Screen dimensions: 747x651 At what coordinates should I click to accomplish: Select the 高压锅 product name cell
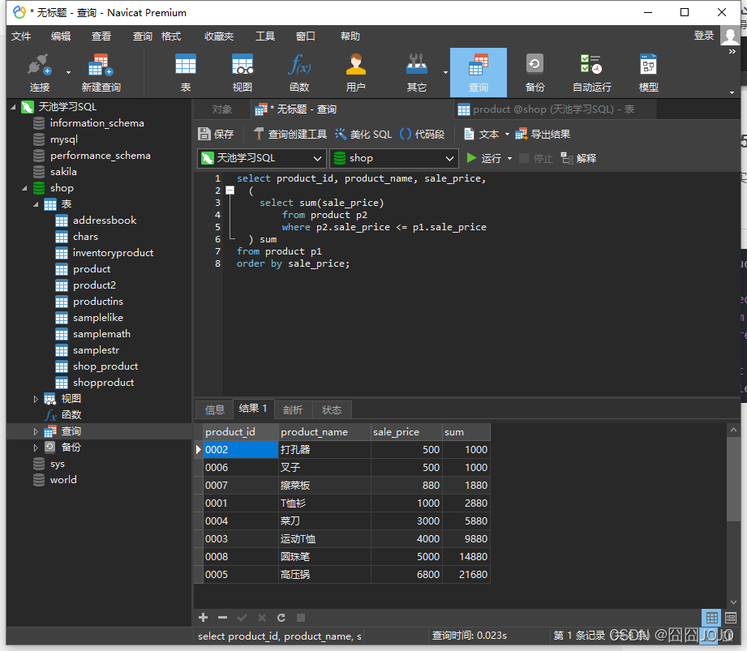tap(324, 574)
